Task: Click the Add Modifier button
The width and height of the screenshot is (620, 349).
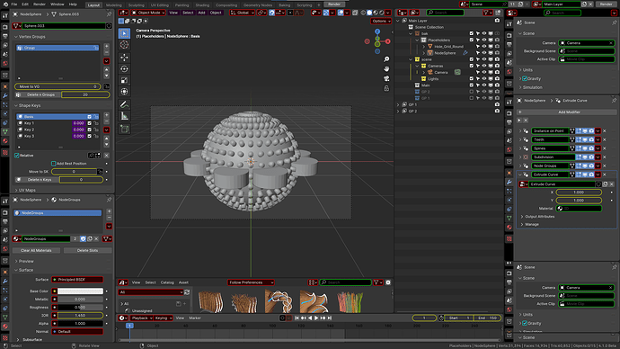Action: tap(569, 112)
